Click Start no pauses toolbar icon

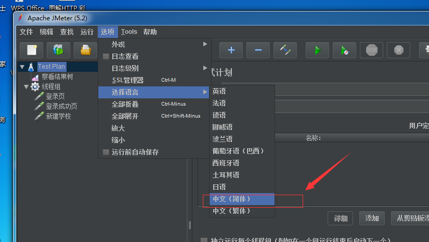click(x=344, y=50)
